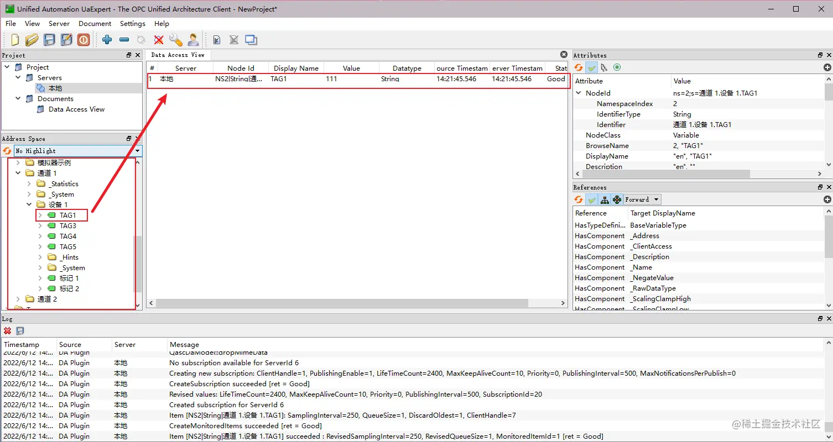Collapse the 通道 1 folder
The height and width of the screenshot is (442, 833).
tap(18, 173)
